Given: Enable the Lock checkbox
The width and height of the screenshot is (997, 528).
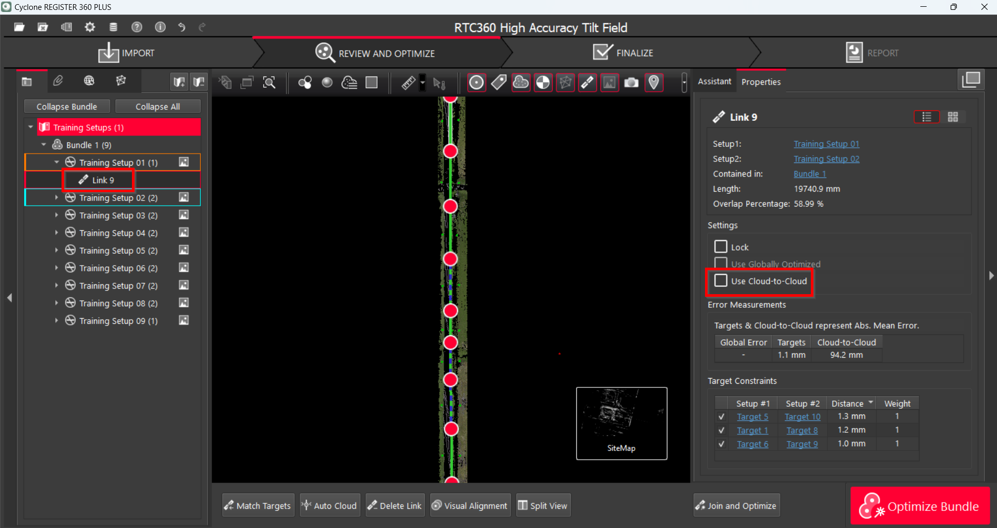Looking at the screenshot, I should pos(721,247).
